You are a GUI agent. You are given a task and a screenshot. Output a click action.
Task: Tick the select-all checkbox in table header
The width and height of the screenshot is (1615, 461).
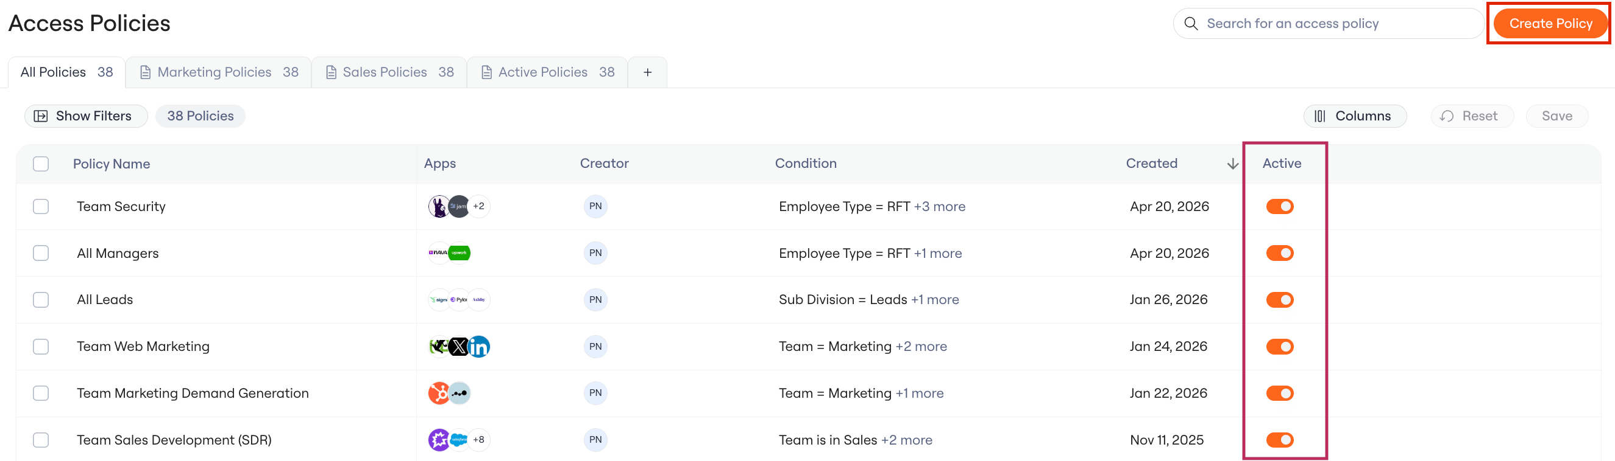tap(41, 164)
